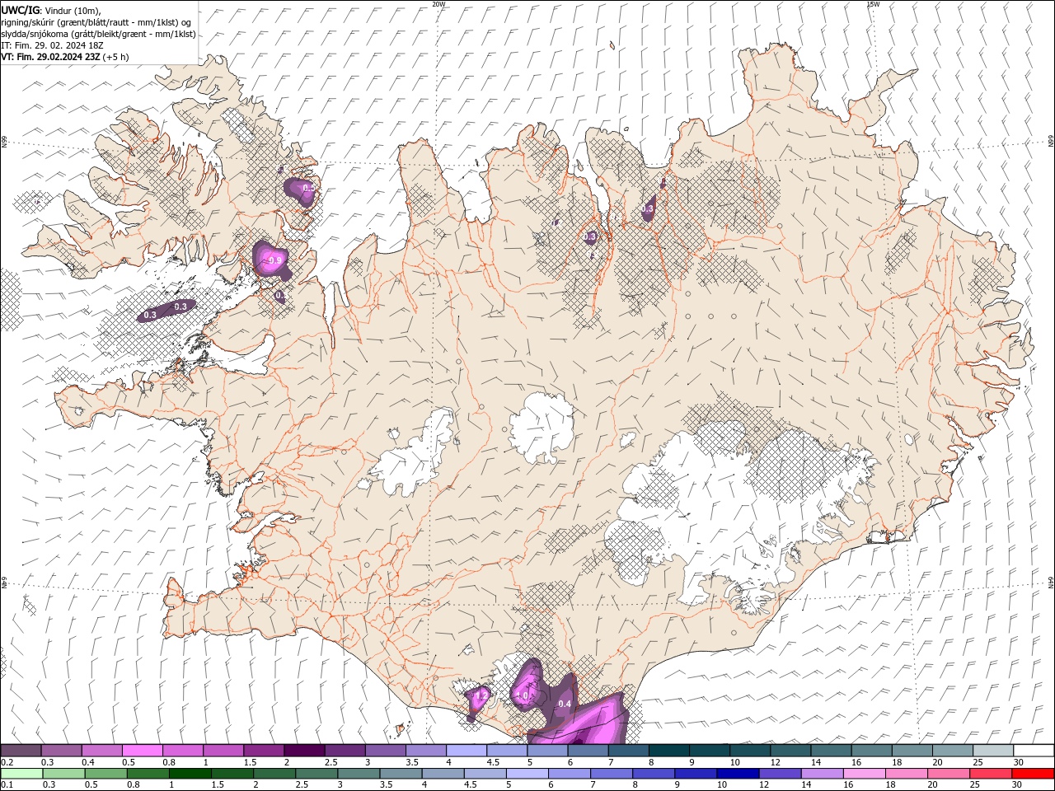The width and height of the screenshot is (1055, 791).
Task: Select the red-pink 25 swatch in the lower rain legend
Action: click(x=990, y=774)
